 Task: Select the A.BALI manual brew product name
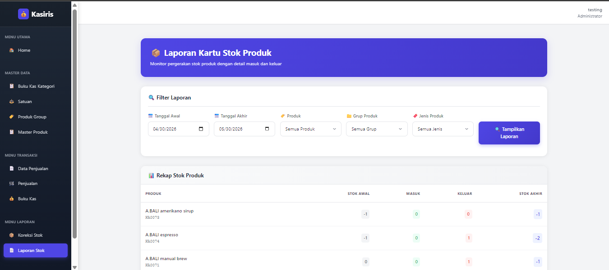pos(166,259)
